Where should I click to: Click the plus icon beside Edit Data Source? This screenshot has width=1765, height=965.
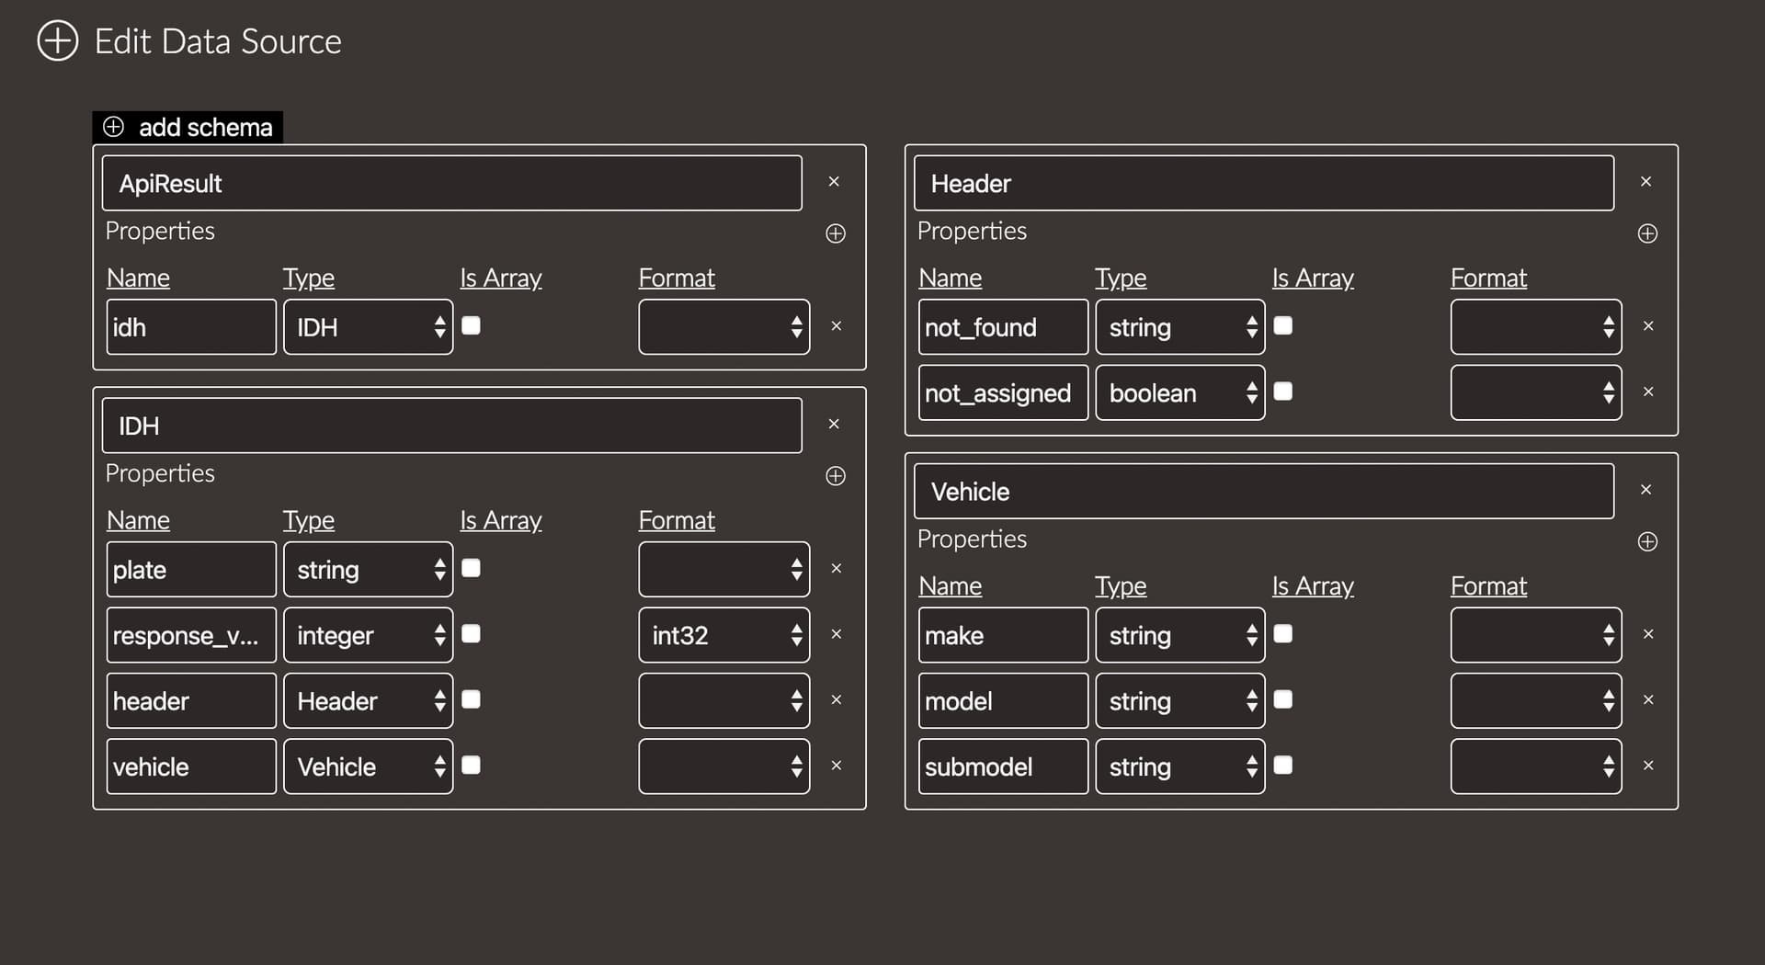[x=57, y=41]
